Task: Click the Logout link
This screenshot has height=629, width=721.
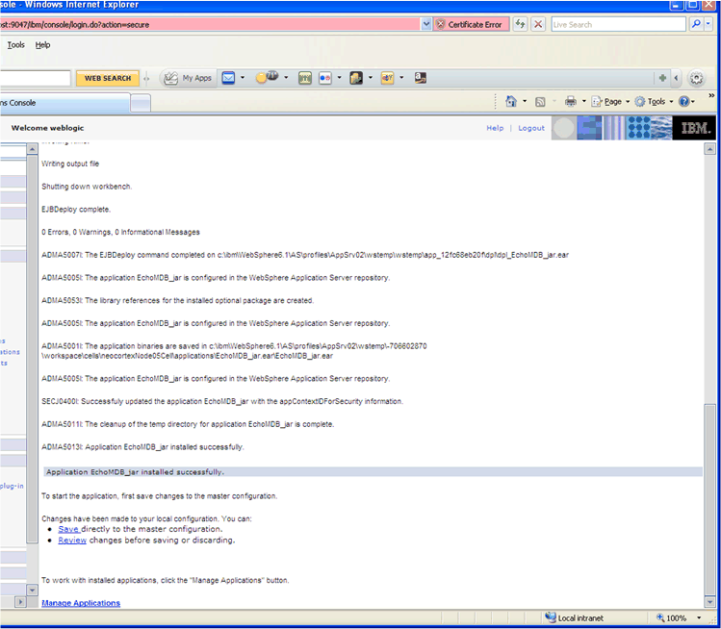Action: coord(531,128)
